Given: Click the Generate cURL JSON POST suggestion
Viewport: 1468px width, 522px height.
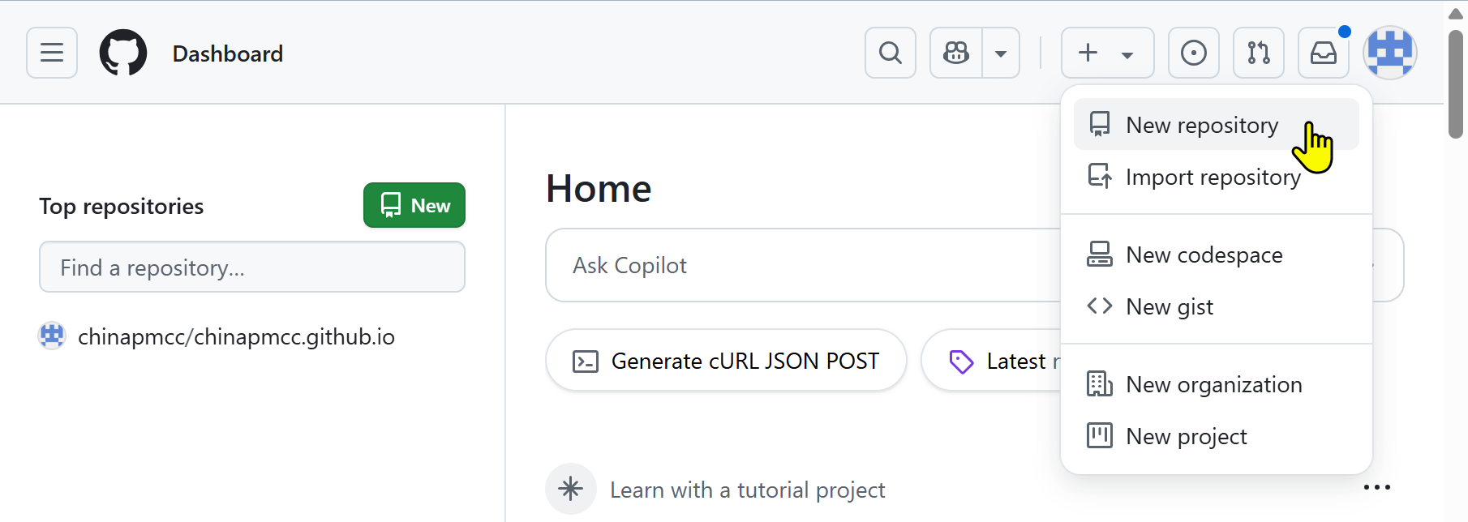Looking at the screenshot, I should 726,361.
